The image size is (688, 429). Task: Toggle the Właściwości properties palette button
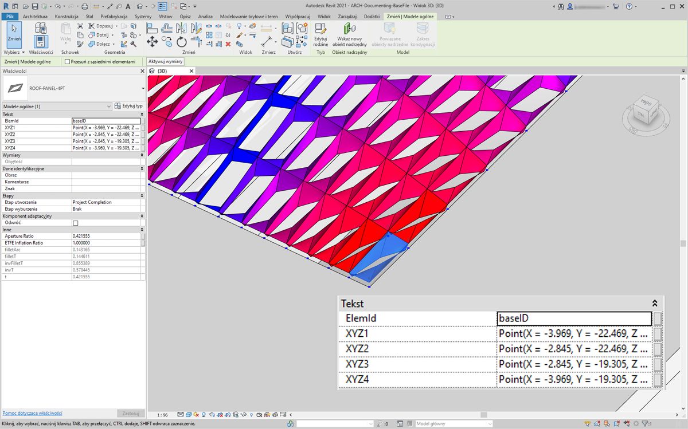[41, 41]
